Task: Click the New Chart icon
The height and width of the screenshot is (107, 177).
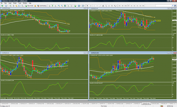Action: tap(2, 6)
